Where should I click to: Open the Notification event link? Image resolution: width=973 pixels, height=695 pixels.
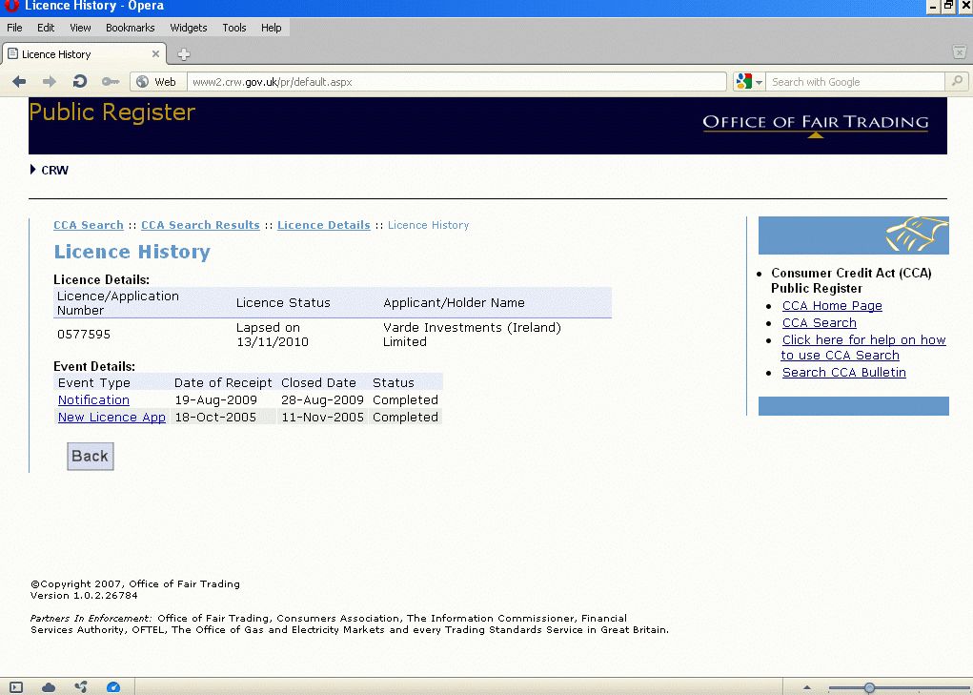click(x=93, y=400)
